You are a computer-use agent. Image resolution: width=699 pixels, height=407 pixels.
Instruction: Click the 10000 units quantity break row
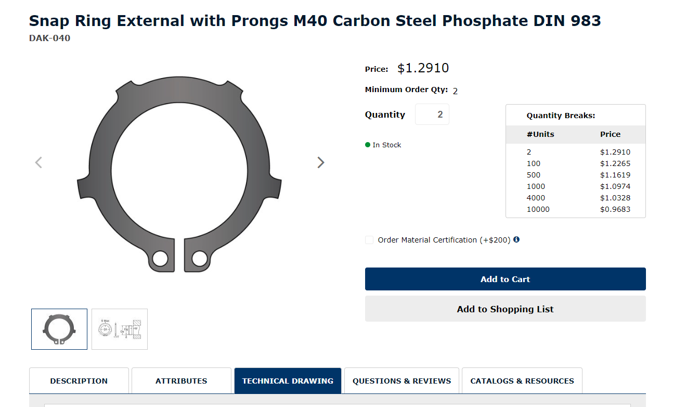(575, 209)
